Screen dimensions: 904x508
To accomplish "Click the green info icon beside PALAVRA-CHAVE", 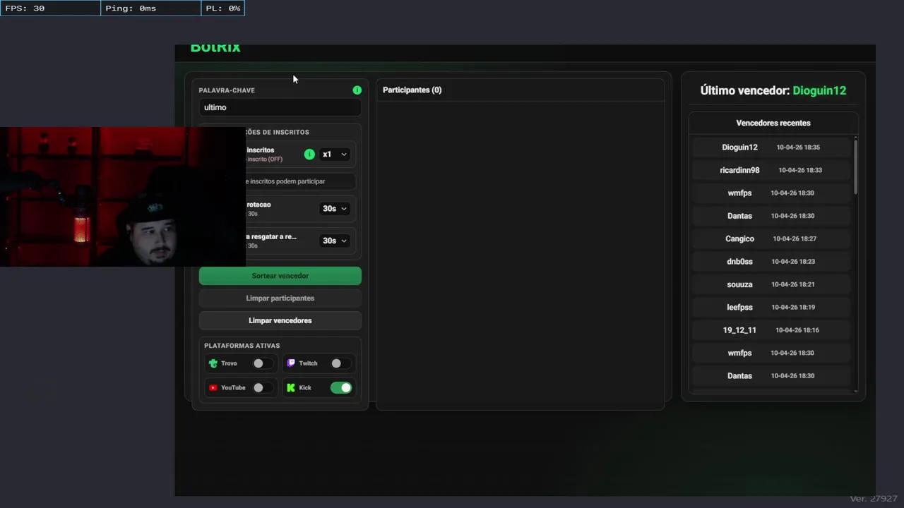I will (357, 90).
